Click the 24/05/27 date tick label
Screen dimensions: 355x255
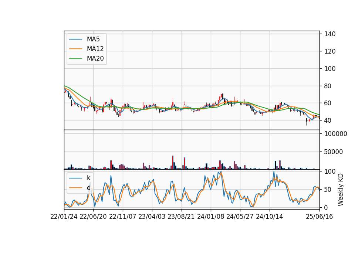[x=240, y=217]
